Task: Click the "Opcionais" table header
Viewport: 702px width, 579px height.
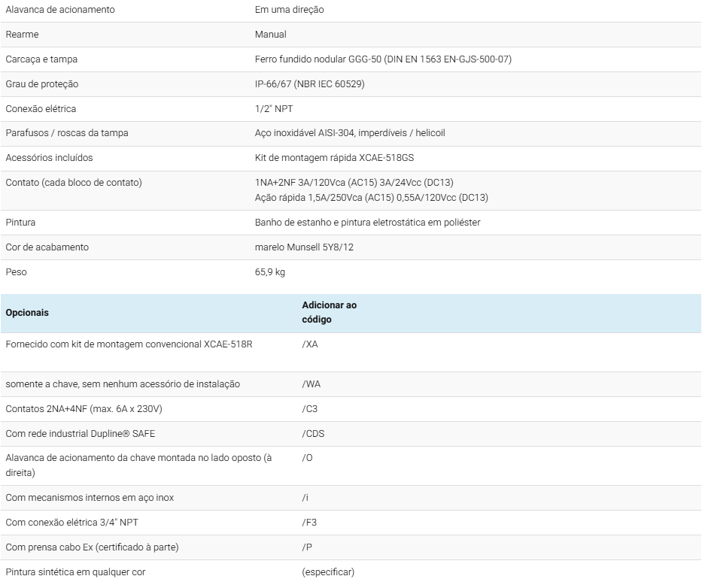Action: pyautogui.click(x=27, y=313)
